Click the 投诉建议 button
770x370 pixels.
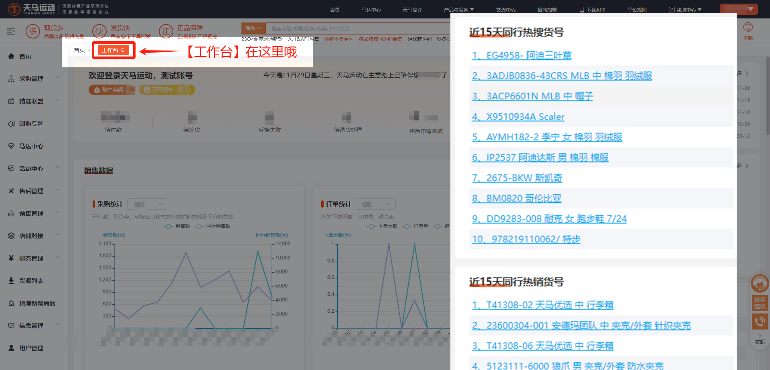760,303
